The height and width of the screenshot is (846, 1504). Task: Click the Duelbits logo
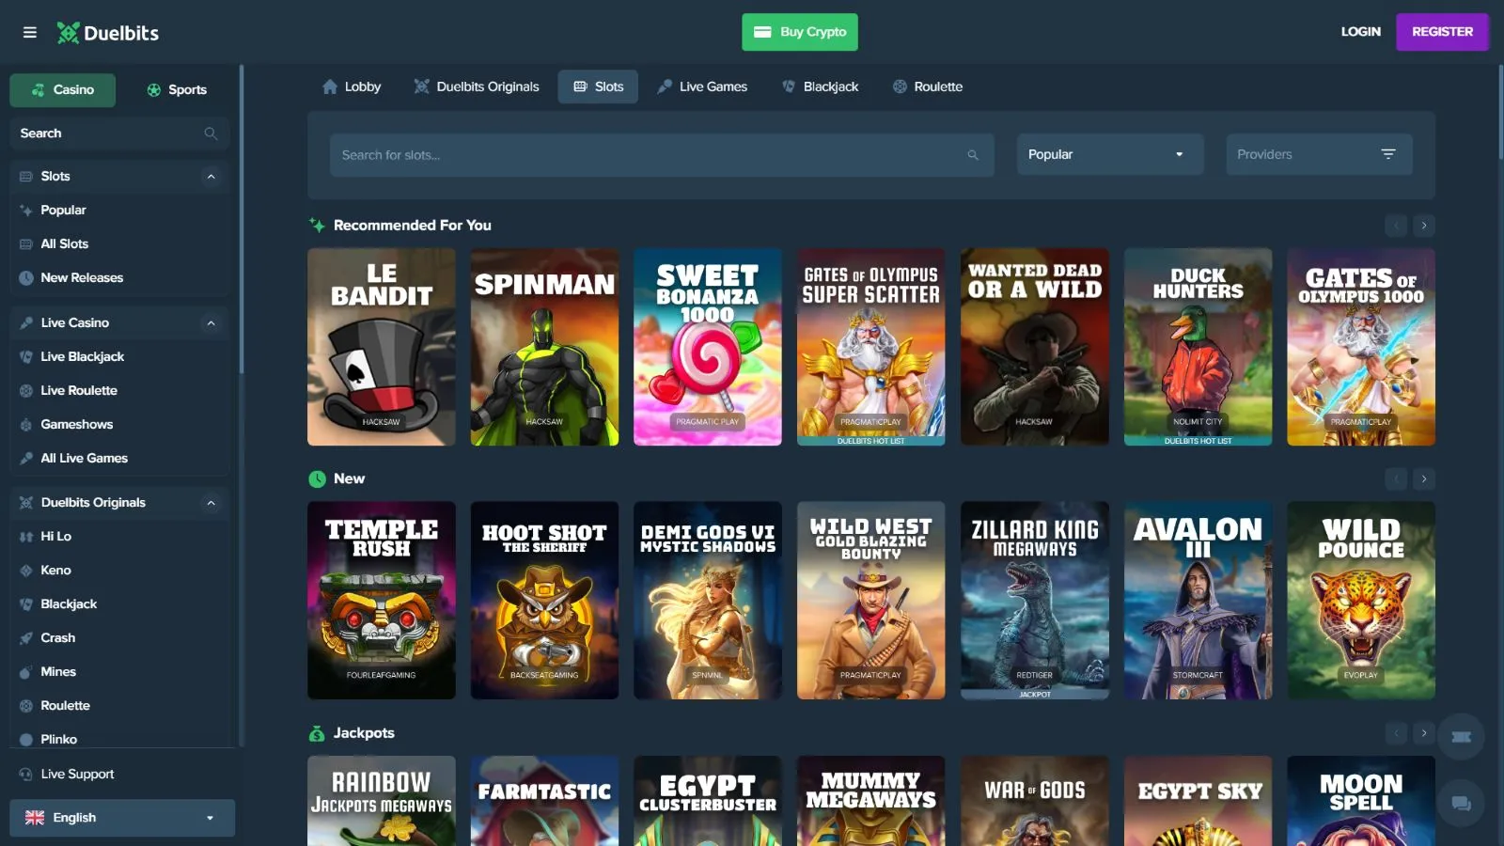(108, 33)
